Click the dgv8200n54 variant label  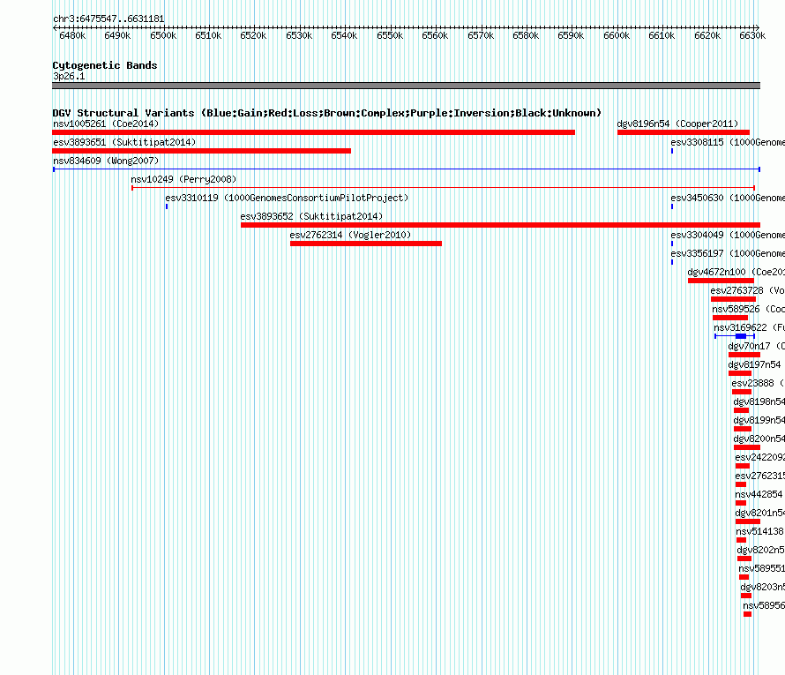[759, 439]
